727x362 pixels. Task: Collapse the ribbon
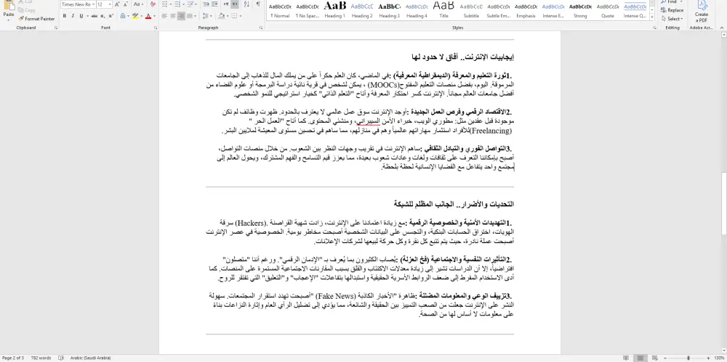click(x=722, y=28)
